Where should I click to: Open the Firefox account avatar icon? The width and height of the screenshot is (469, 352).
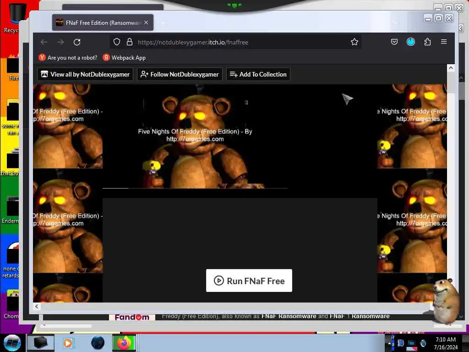click(411, 42)
